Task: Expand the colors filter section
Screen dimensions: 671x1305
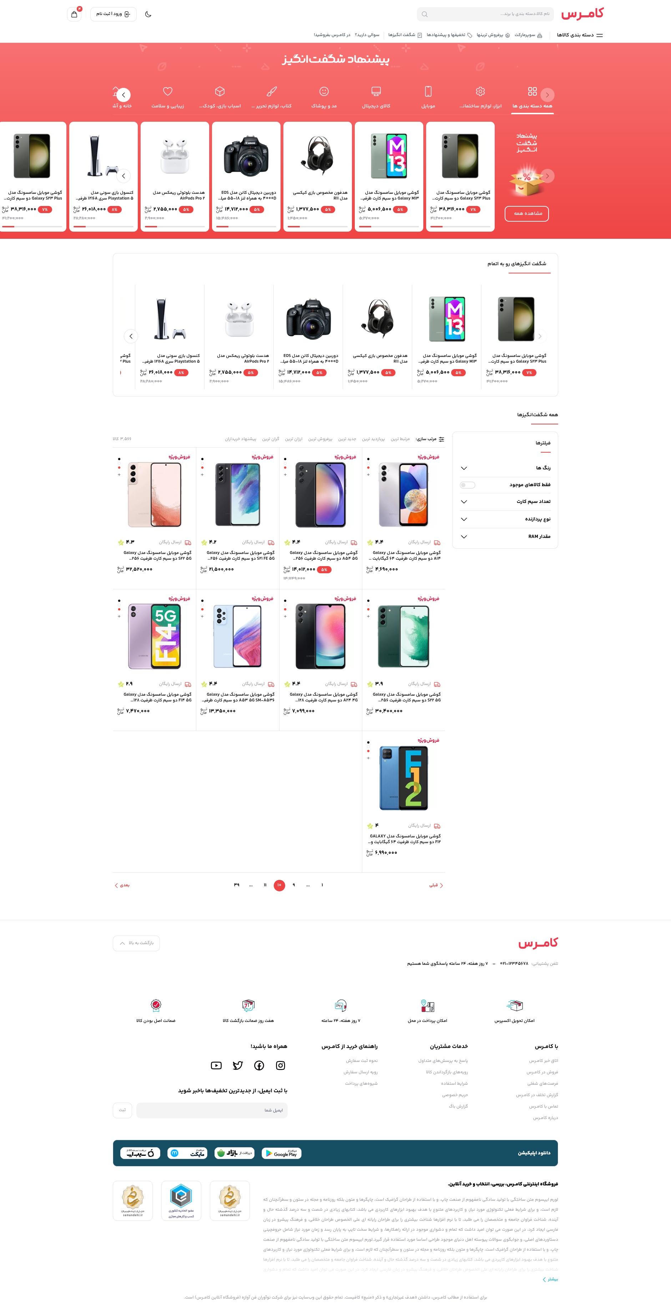Action: pos(505,468)
